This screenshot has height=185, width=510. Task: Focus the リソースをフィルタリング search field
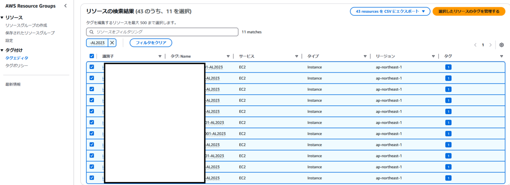162,32
